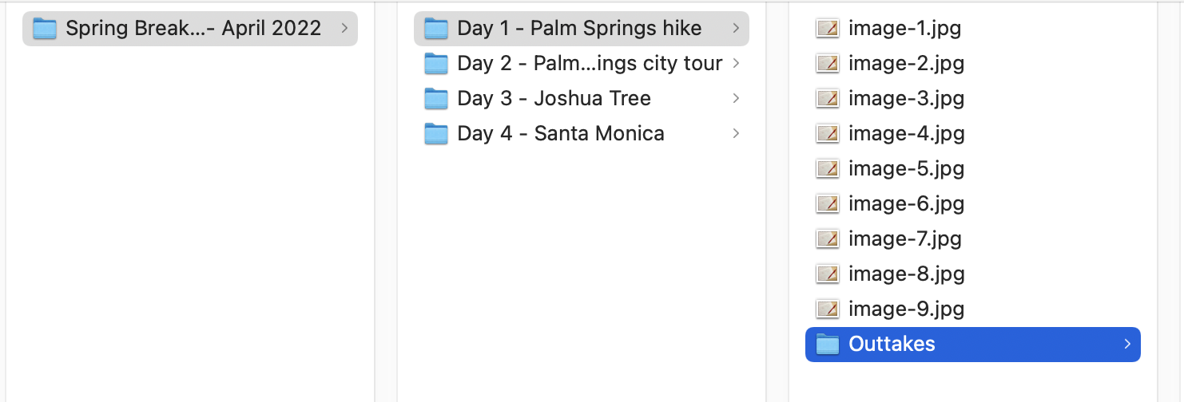Select image-7.jpg in the file list
The width and height of the screenshot is (1184, 402).
[x=973, y=238]
